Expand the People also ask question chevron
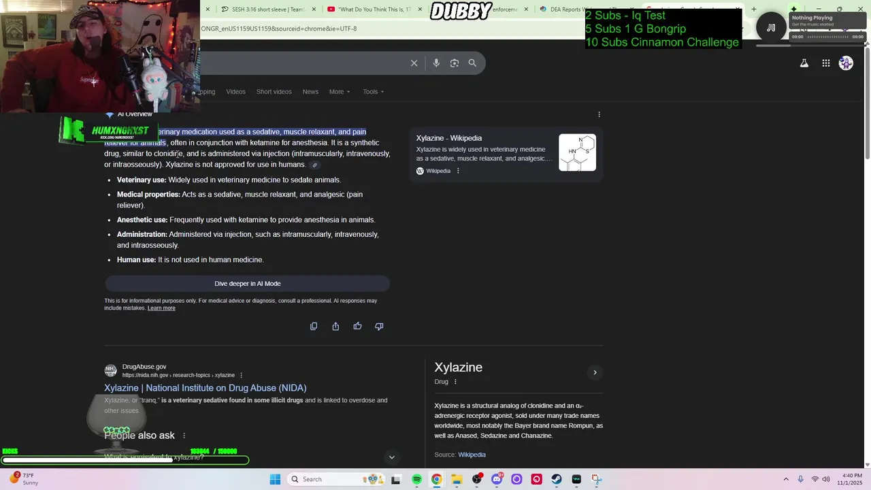This screenshot has height=490, width=871. click(391, 457)
